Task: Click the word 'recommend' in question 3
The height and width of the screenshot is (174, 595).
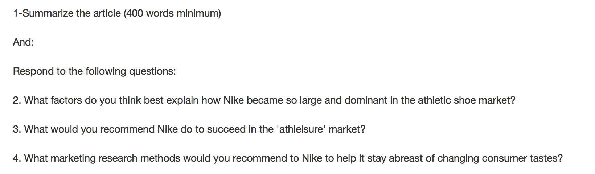Action: [127, 129]
